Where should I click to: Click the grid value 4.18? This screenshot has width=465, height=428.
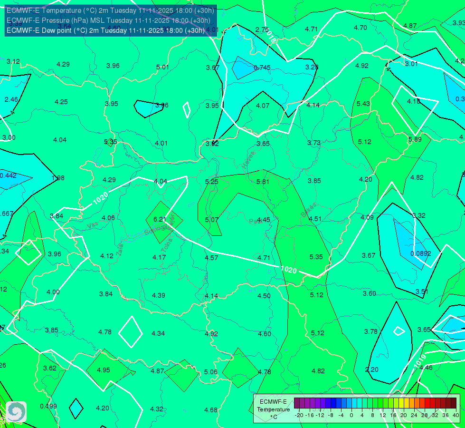click(414, 101)
